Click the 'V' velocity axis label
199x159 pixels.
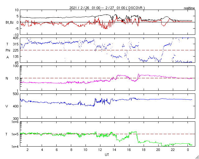pos(7,106)
